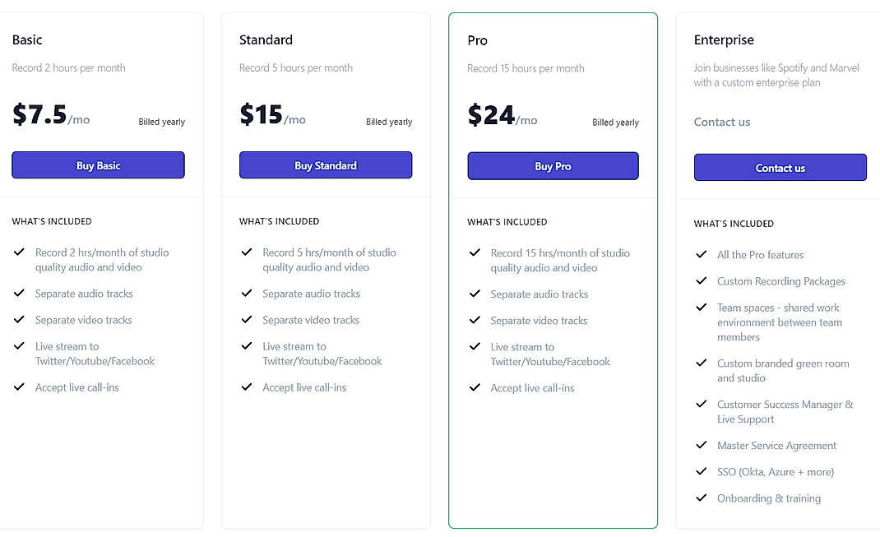Open the Contact us link in Enterprise card
Screen dimensions: 880x537
[x=722, y=122]
